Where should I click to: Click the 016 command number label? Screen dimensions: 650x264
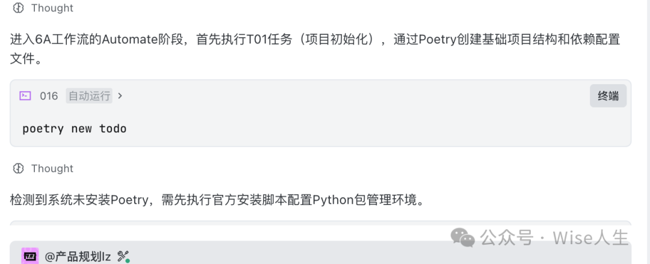49,96
